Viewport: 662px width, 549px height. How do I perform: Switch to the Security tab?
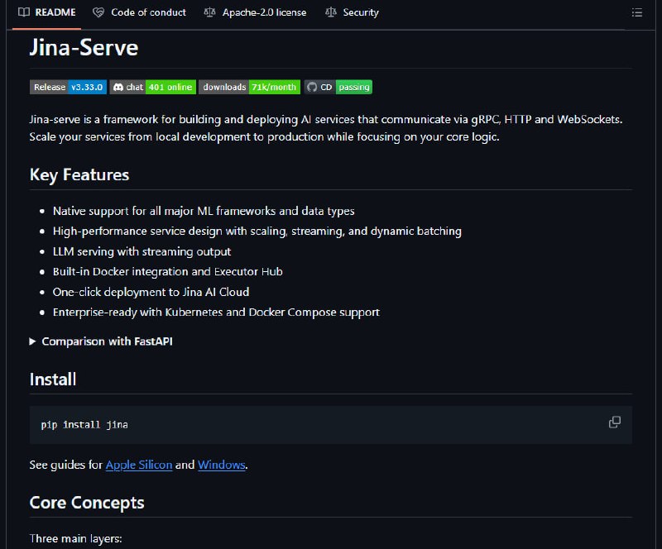(353, 12)
